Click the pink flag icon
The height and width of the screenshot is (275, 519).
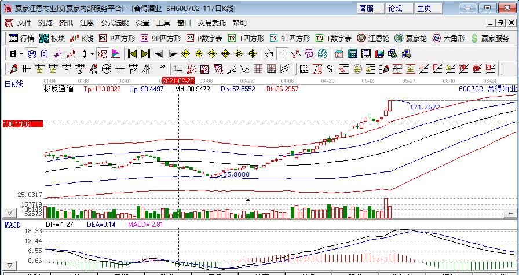116,54
